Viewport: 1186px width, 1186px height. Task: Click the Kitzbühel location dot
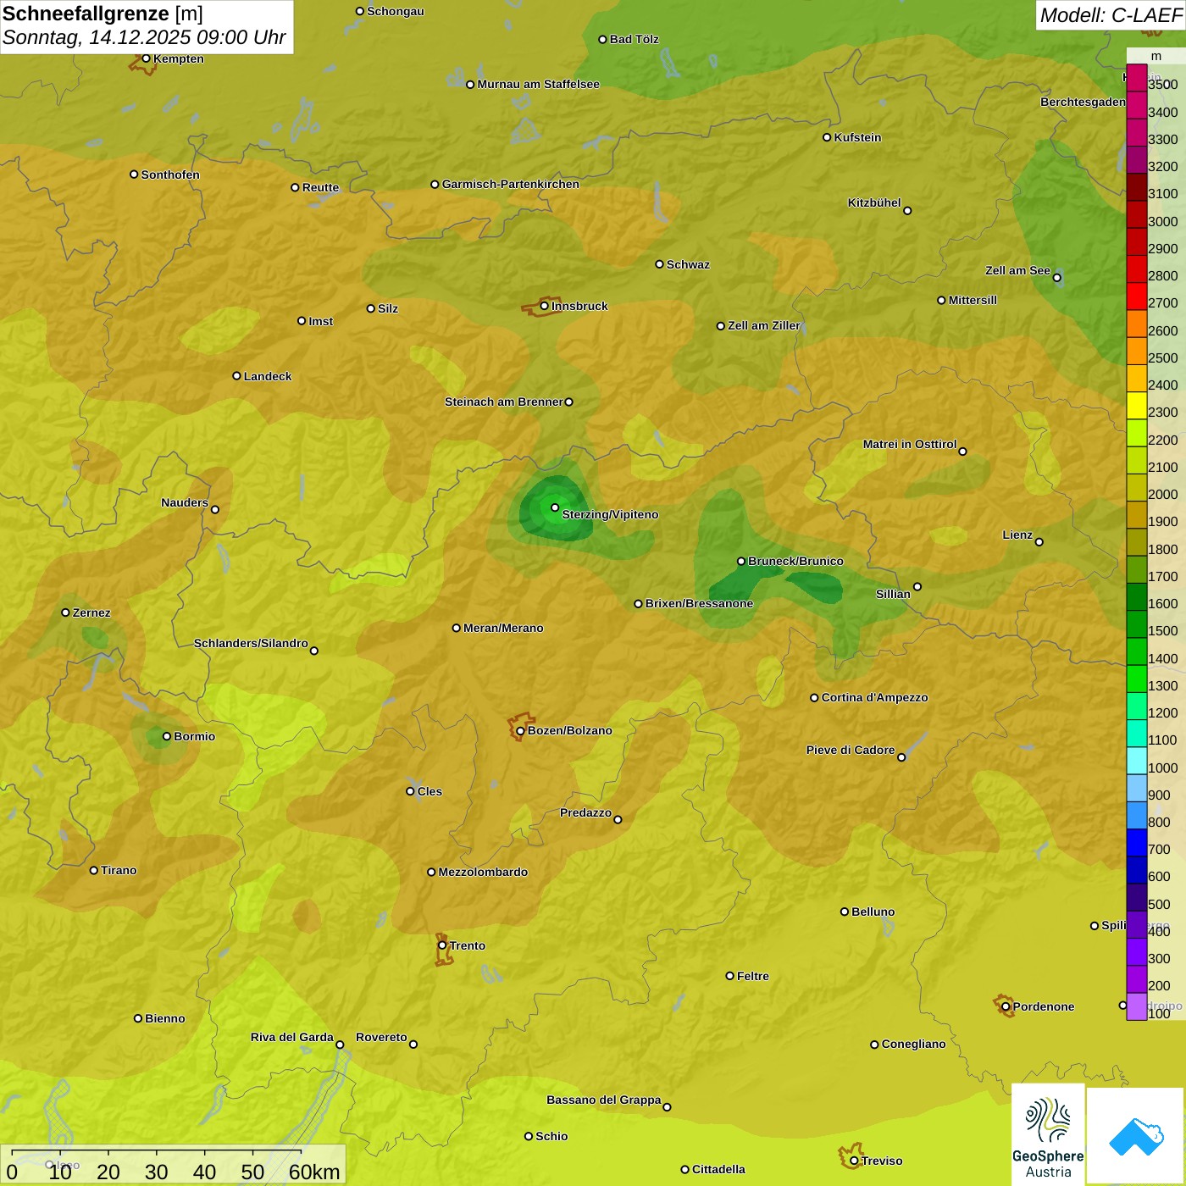907,210
